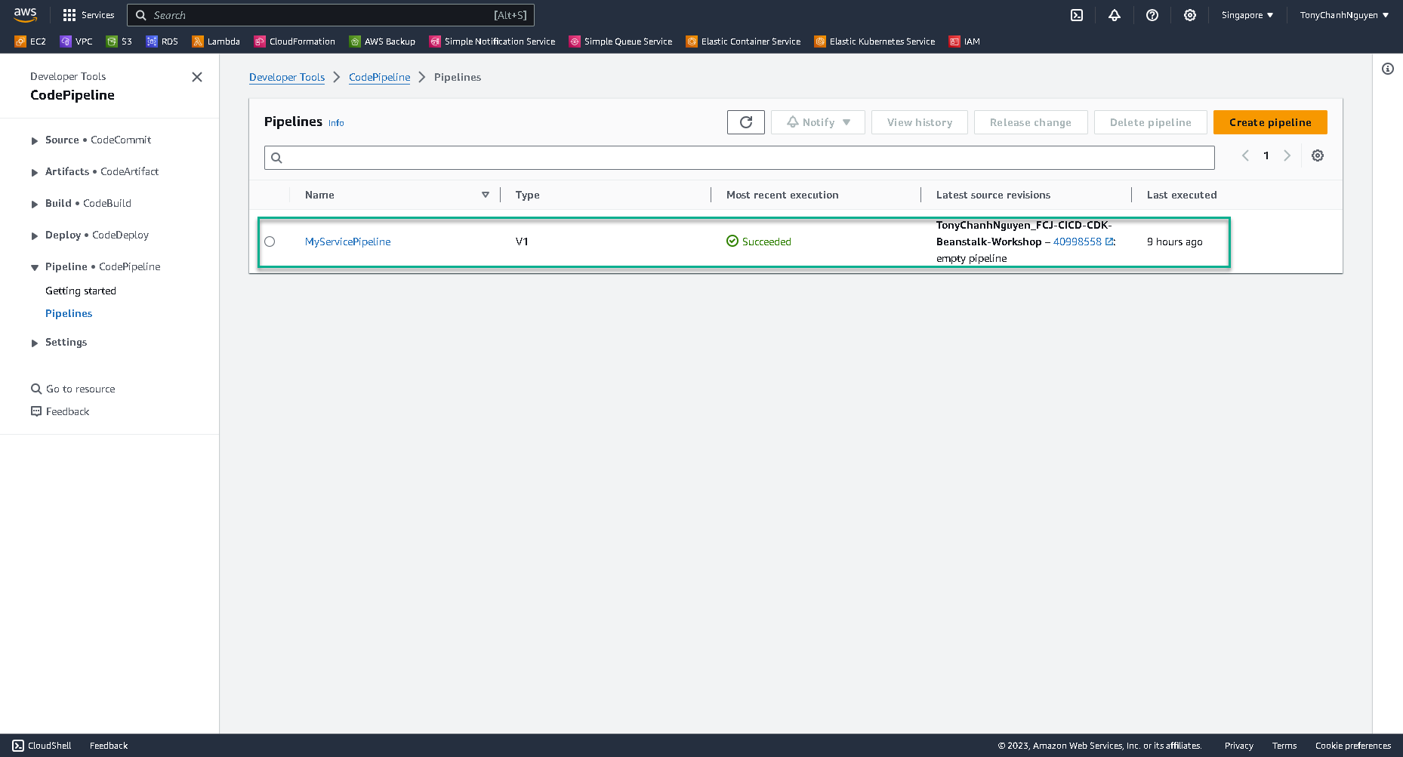Open the info panel icon at right edge
Image resolution: width=1403 pixels, height=757 pixels.
pos(1388,69)
